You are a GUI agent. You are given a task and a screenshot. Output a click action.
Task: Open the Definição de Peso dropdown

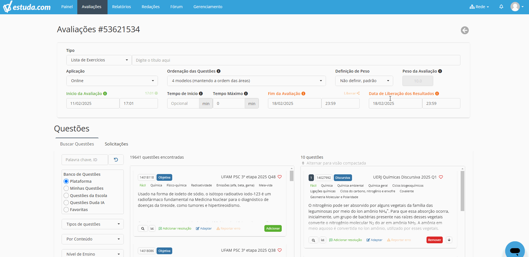(x=364, y=81)
